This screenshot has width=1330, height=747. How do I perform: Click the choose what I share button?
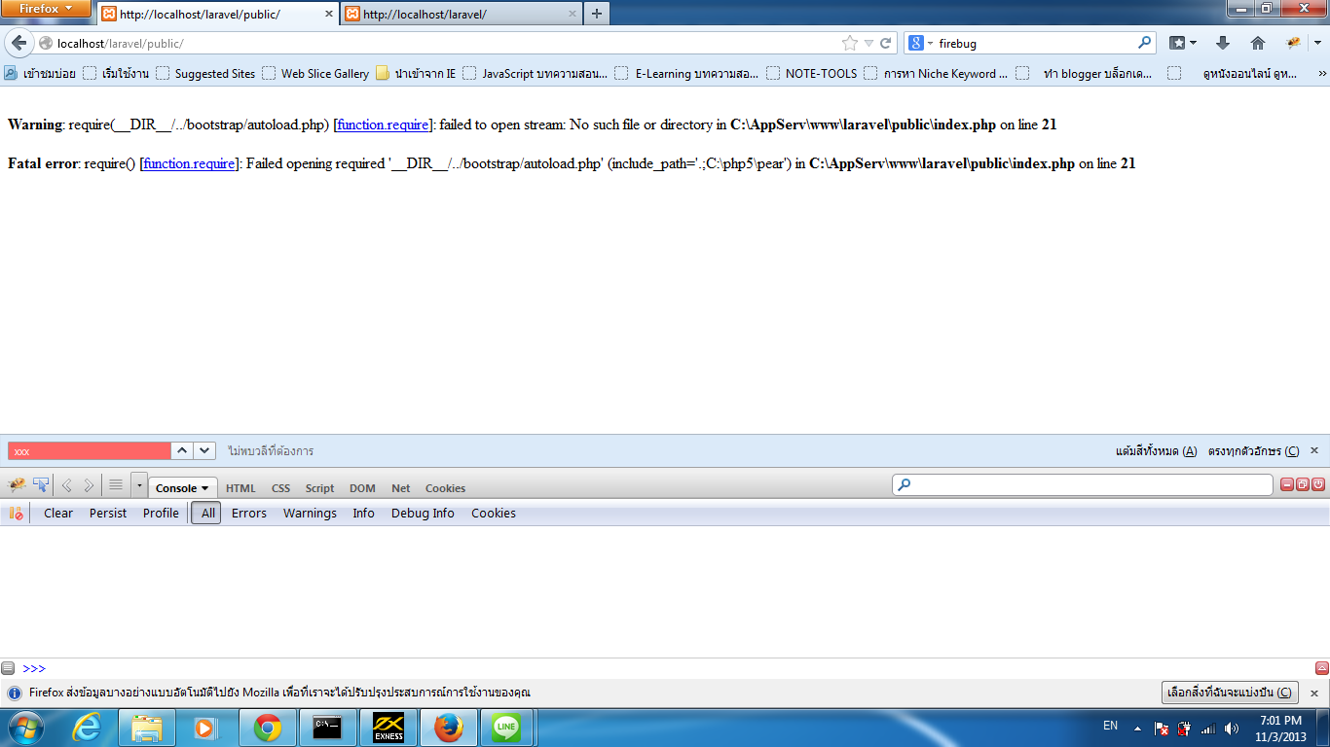click(1230, 693)
